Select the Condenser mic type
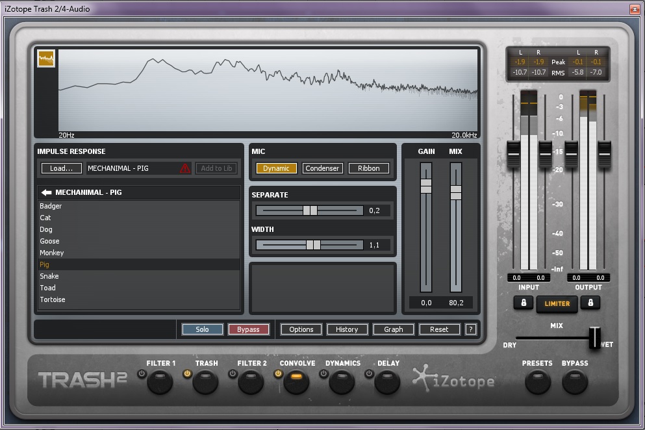 pos(322,168)
